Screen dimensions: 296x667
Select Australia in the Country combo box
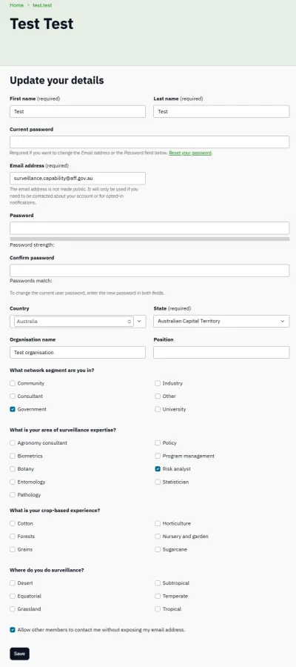click(x=74, y=321)
